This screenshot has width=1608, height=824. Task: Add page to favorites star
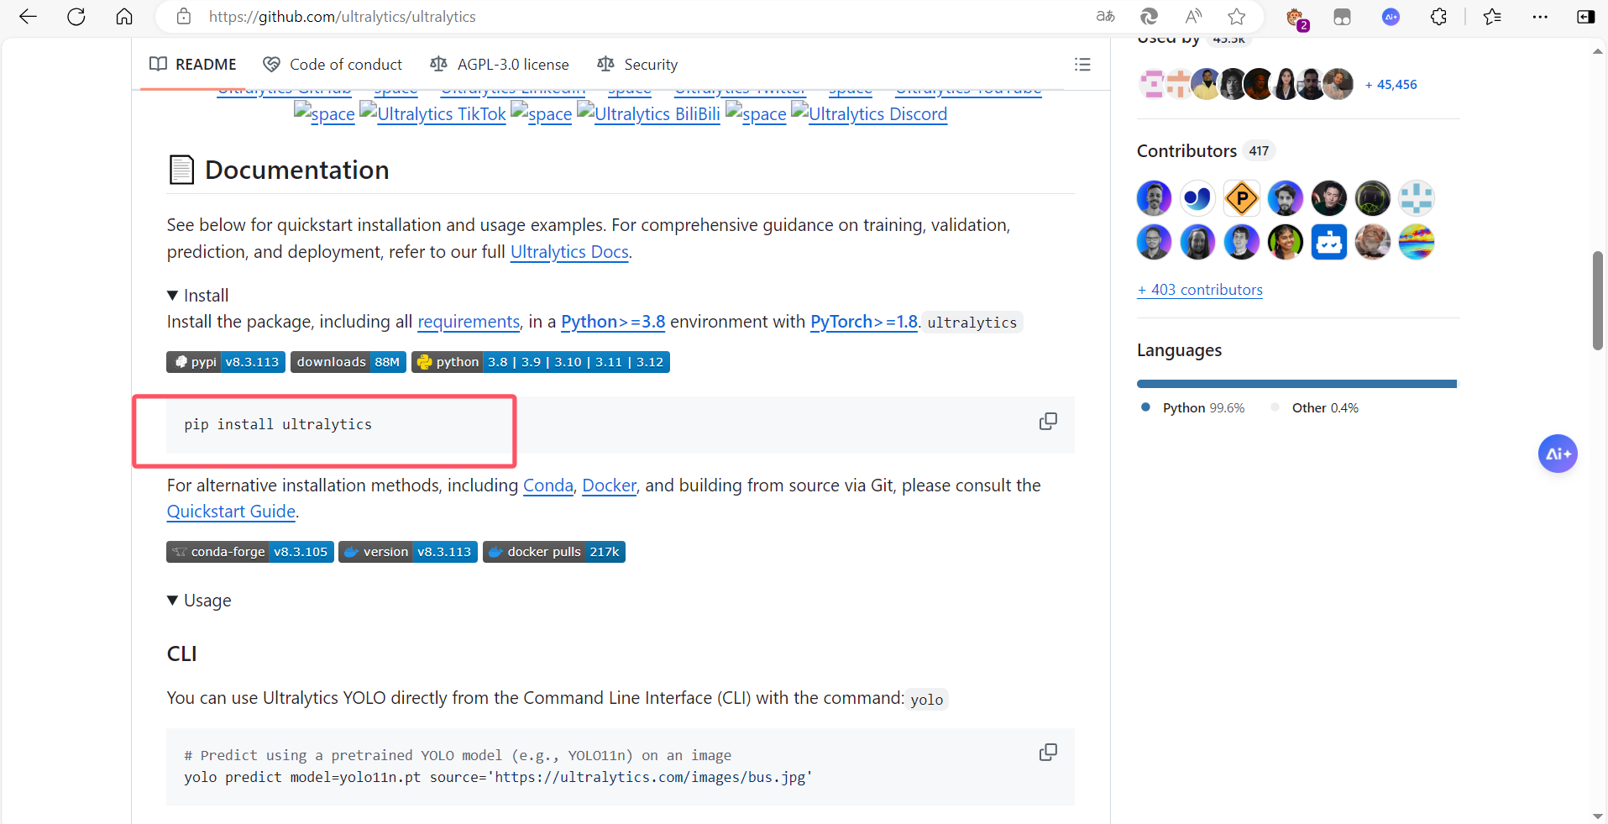point(1237,17)
